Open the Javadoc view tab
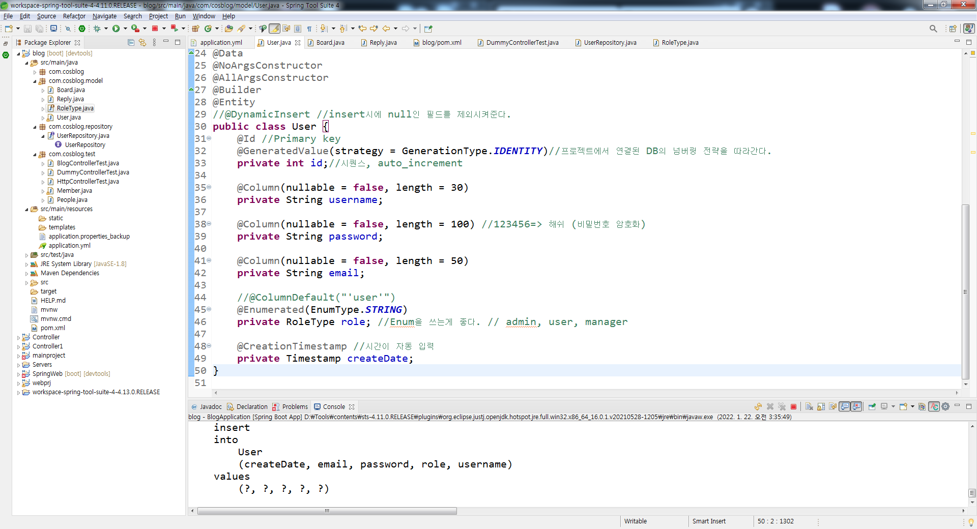 click(x=211, y=406)
